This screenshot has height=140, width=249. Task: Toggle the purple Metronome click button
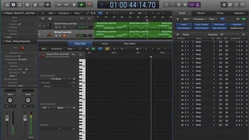[x=198, y=5]
